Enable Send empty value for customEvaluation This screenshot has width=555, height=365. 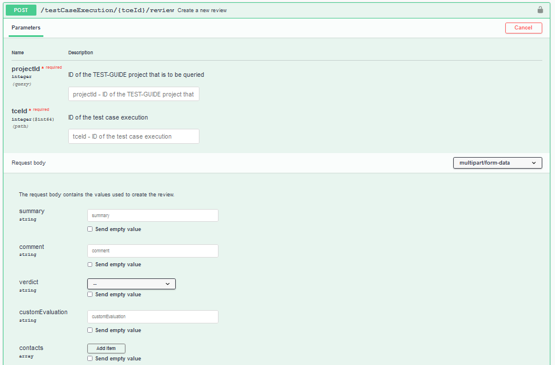click(x=90, y=330)
